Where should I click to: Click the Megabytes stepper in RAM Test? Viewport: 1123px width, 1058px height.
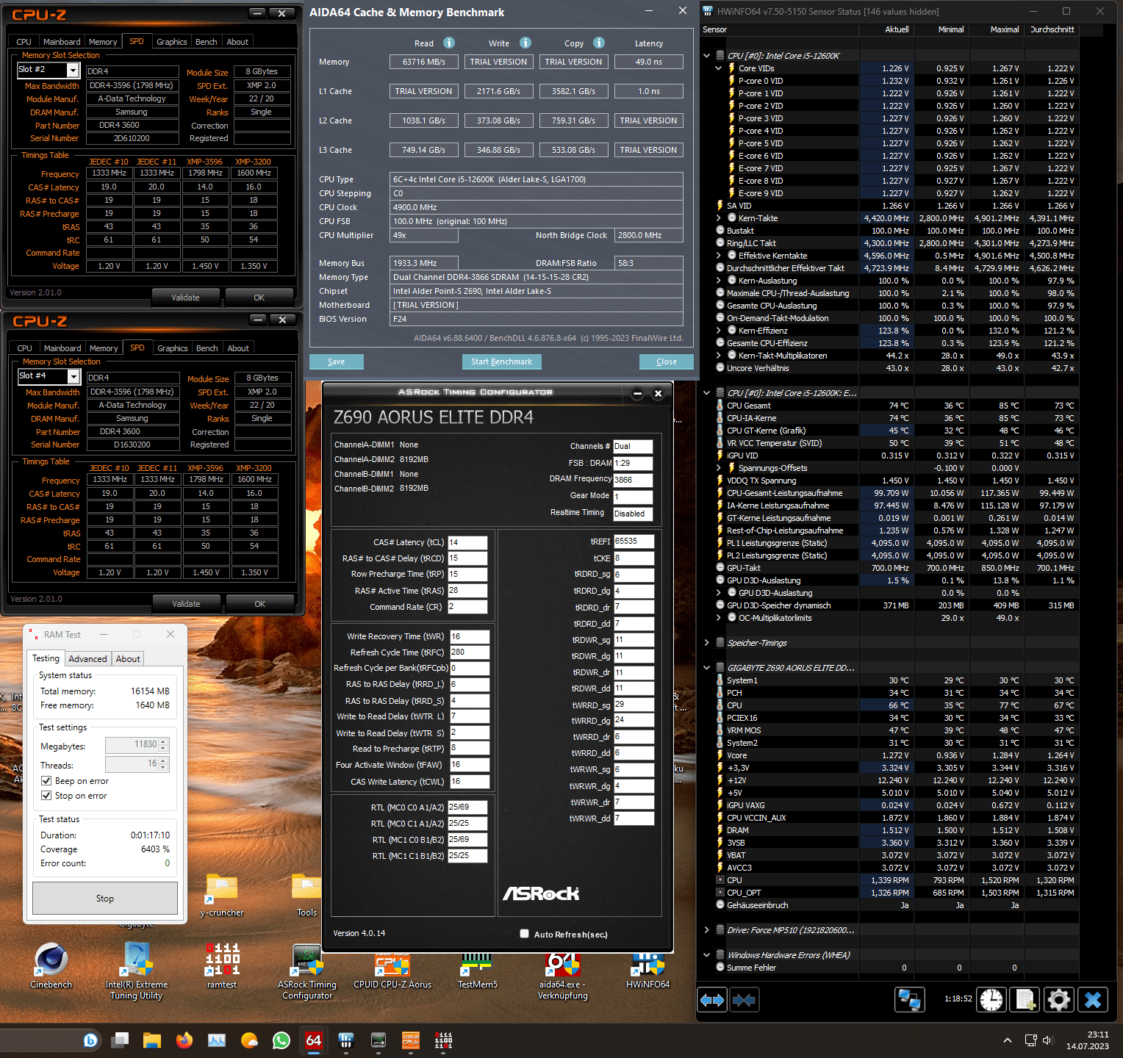(x=163, y=745)
